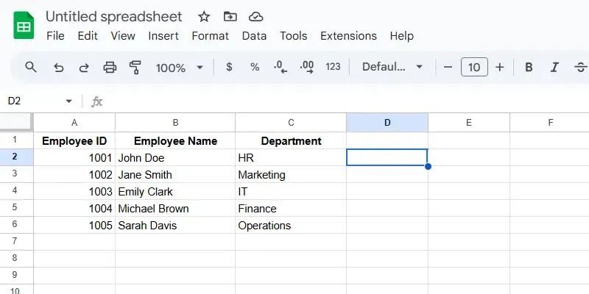Increase font size with plus button
589x294 pixels.
click(x=500, y=67)
